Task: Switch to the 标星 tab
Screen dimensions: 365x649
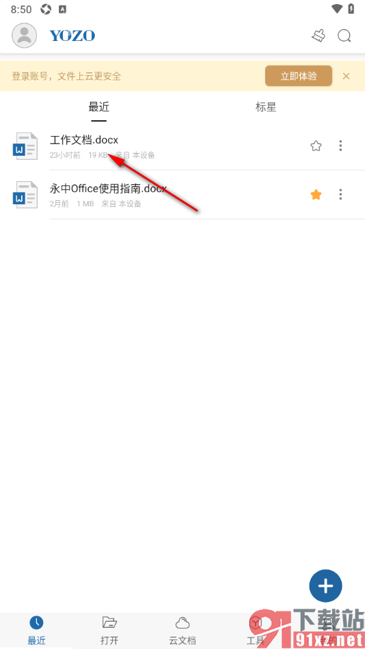Action: 266,107
